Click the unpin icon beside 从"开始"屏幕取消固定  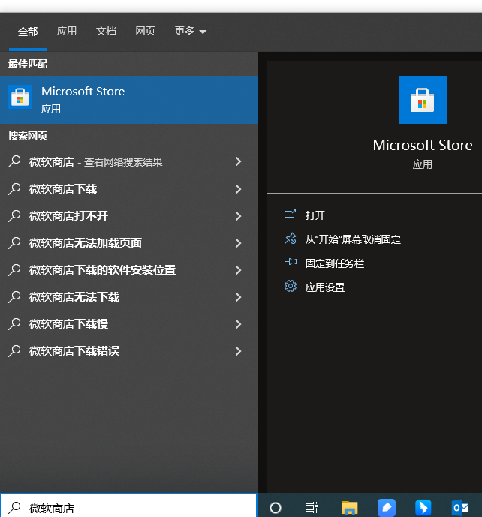coord(291,239)
